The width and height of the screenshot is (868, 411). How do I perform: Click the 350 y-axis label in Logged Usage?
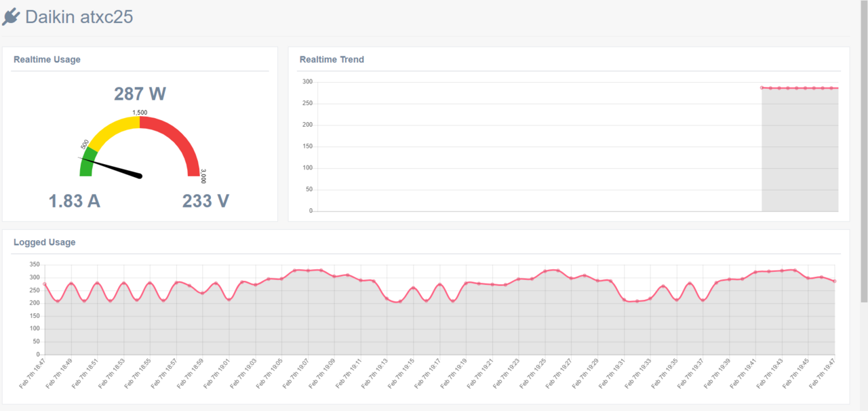(35, 265)
